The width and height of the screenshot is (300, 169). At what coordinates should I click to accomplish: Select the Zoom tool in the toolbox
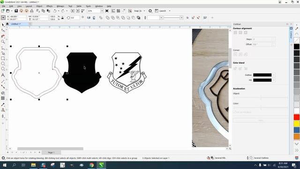pyautogui.click(x=3, y=42)
